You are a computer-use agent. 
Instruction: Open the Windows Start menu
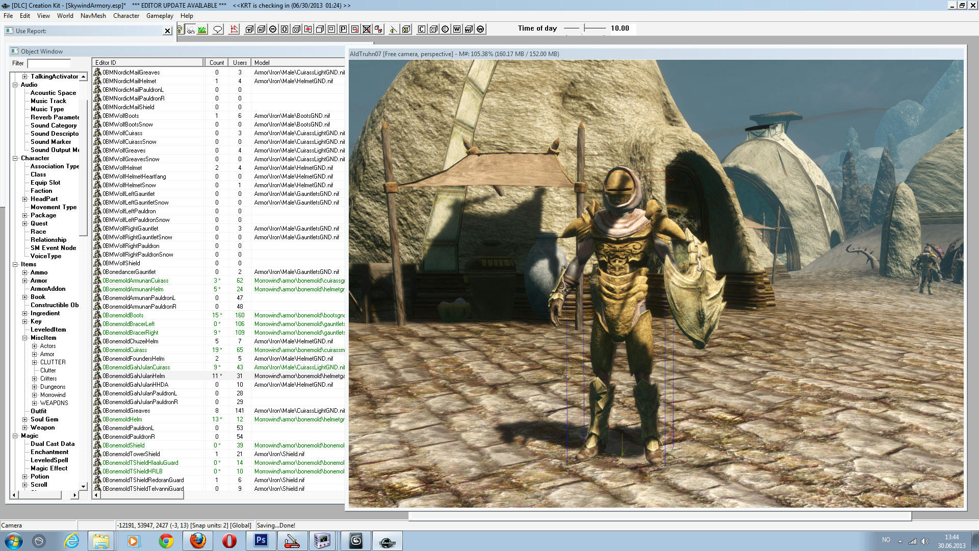coord(13,541)
